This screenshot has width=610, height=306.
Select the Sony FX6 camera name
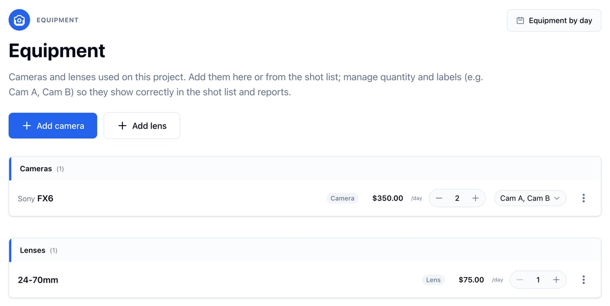coord(36,198)
